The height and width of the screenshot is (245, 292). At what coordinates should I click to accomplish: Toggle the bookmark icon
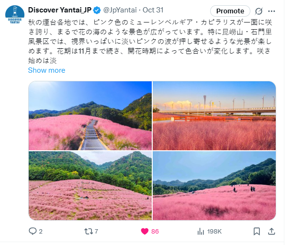click(257, 232)
